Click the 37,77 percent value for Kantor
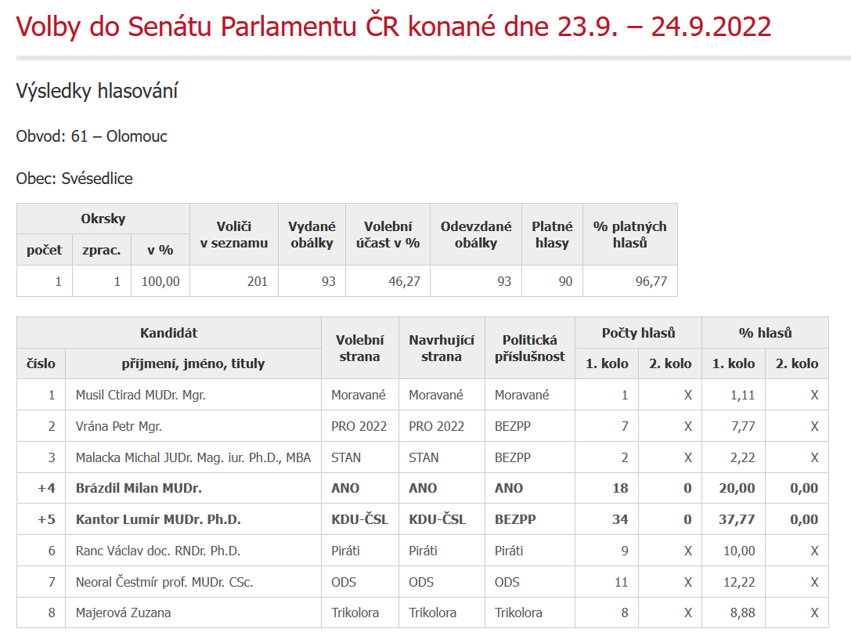 tap(734, 519)
